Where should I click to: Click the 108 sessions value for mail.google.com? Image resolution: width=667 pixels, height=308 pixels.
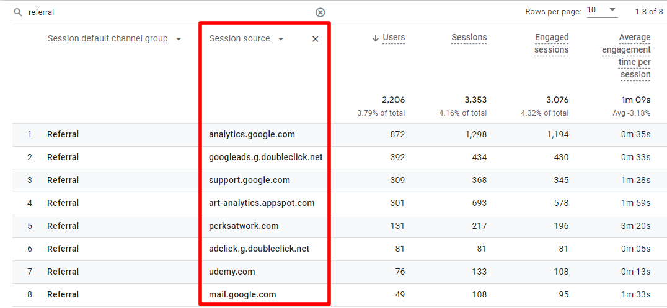pos(479,295)
